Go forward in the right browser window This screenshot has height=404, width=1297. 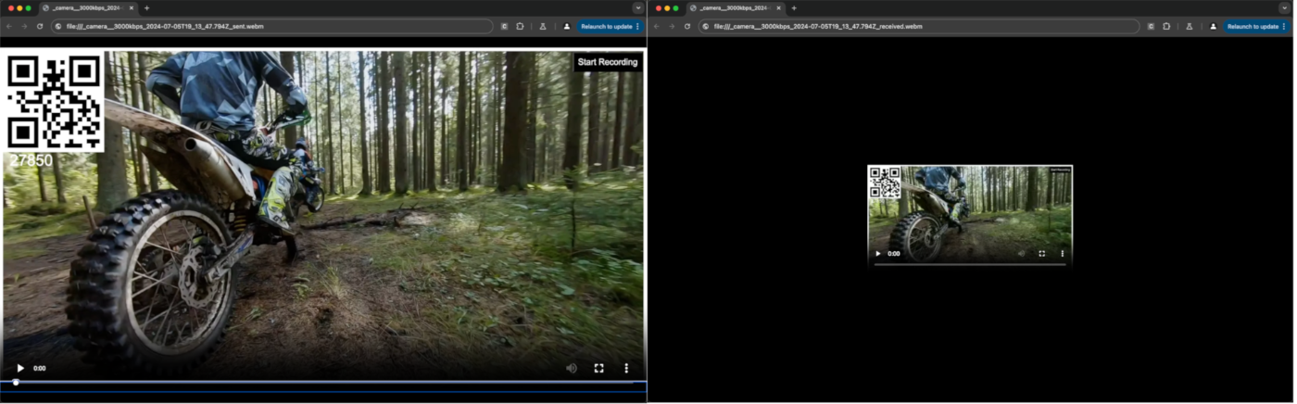(x=672, y=26)
